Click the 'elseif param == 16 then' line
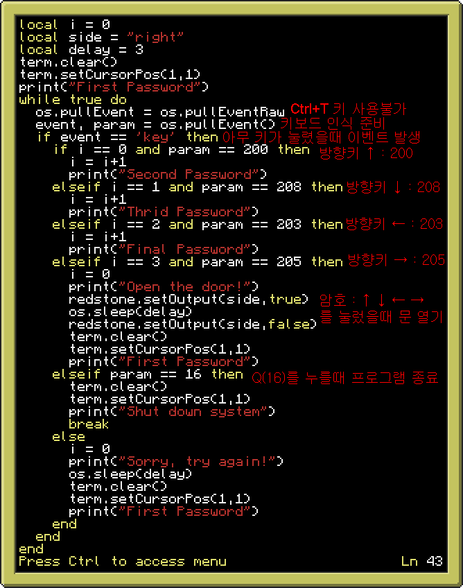The image size is (463, 588). (x=148, y=374)
